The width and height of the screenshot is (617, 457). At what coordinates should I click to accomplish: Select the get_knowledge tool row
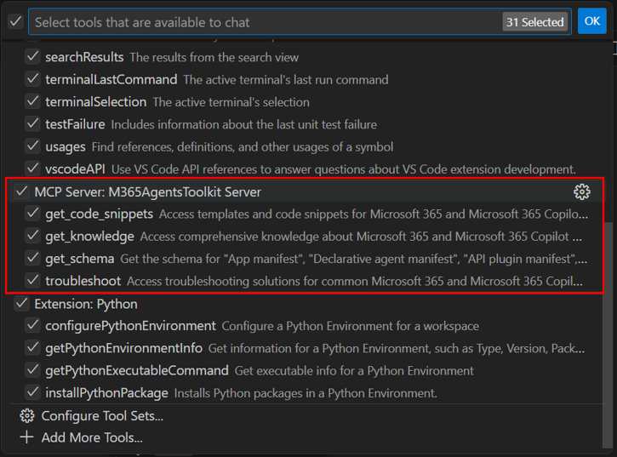click(x=306, y=237)
